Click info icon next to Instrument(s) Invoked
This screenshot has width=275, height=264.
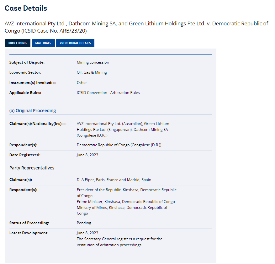(x=55, y=83)
